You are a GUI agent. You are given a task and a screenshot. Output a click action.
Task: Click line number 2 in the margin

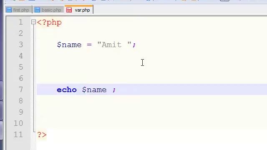coord(21,33)
